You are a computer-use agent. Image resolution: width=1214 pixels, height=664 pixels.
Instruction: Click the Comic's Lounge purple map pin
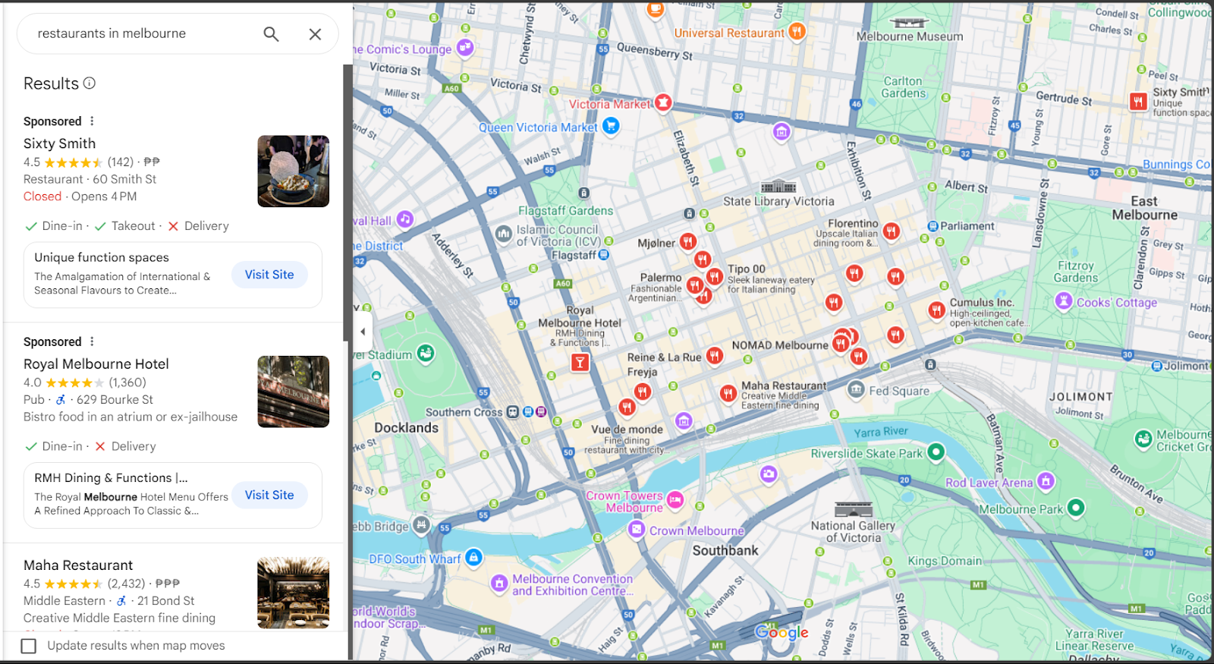[x=465, y=48]
